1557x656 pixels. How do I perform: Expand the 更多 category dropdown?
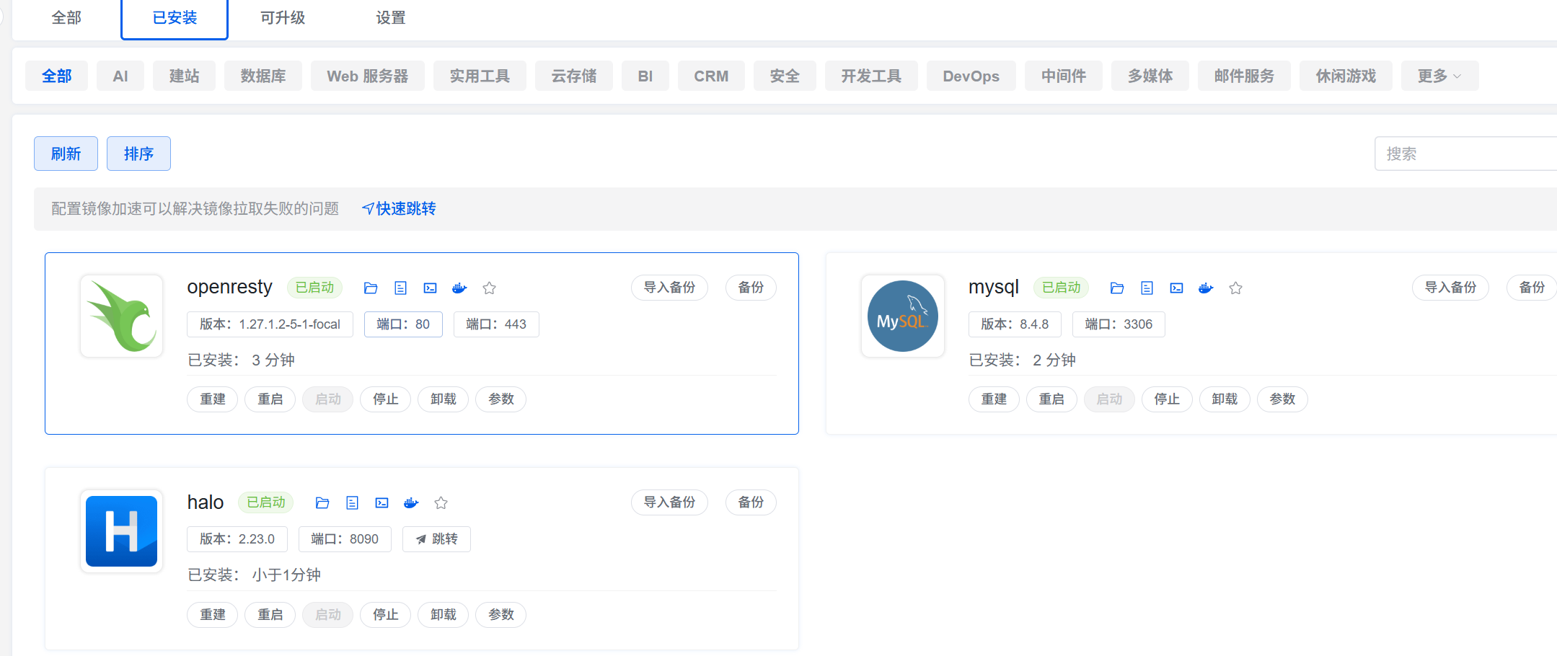tap(1439, 76)
